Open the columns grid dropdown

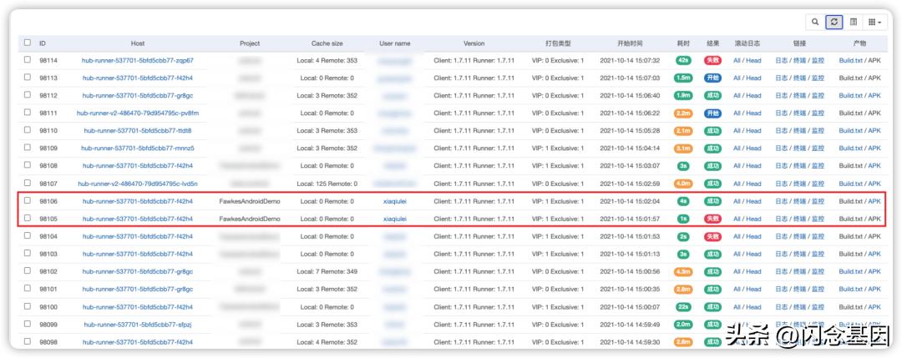pos(874,22)
